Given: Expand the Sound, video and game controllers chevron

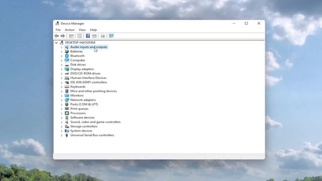Looking at the screenshot, I should (x=61, y=122).
